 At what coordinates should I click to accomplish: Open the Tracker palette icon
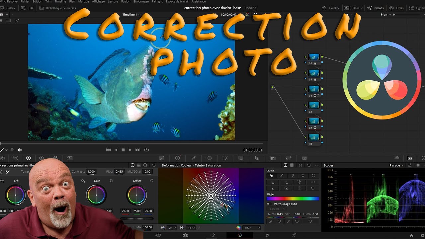tap(225, 158)
